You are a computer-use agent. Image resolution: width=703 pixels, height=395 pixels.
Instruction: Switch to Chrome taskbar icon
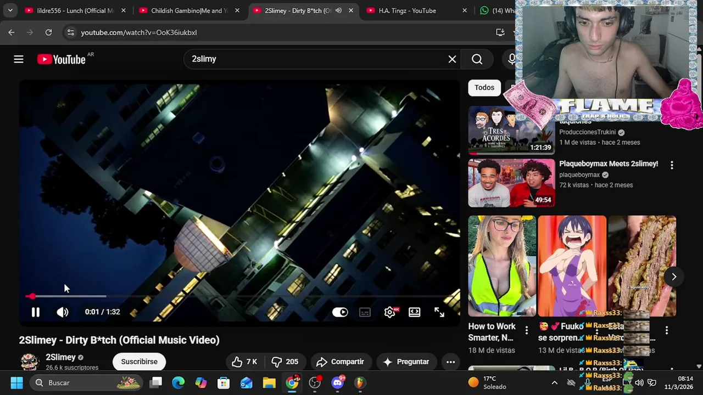coord(292,382)
